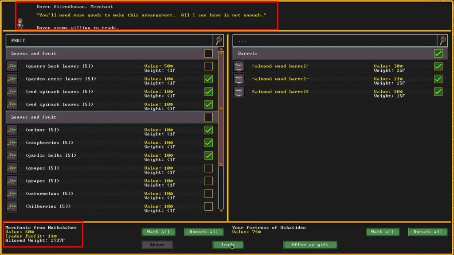Click the watermelons item icon
Image resolution: width=454 pixels, height=255 pixels.
coord(12,193)
